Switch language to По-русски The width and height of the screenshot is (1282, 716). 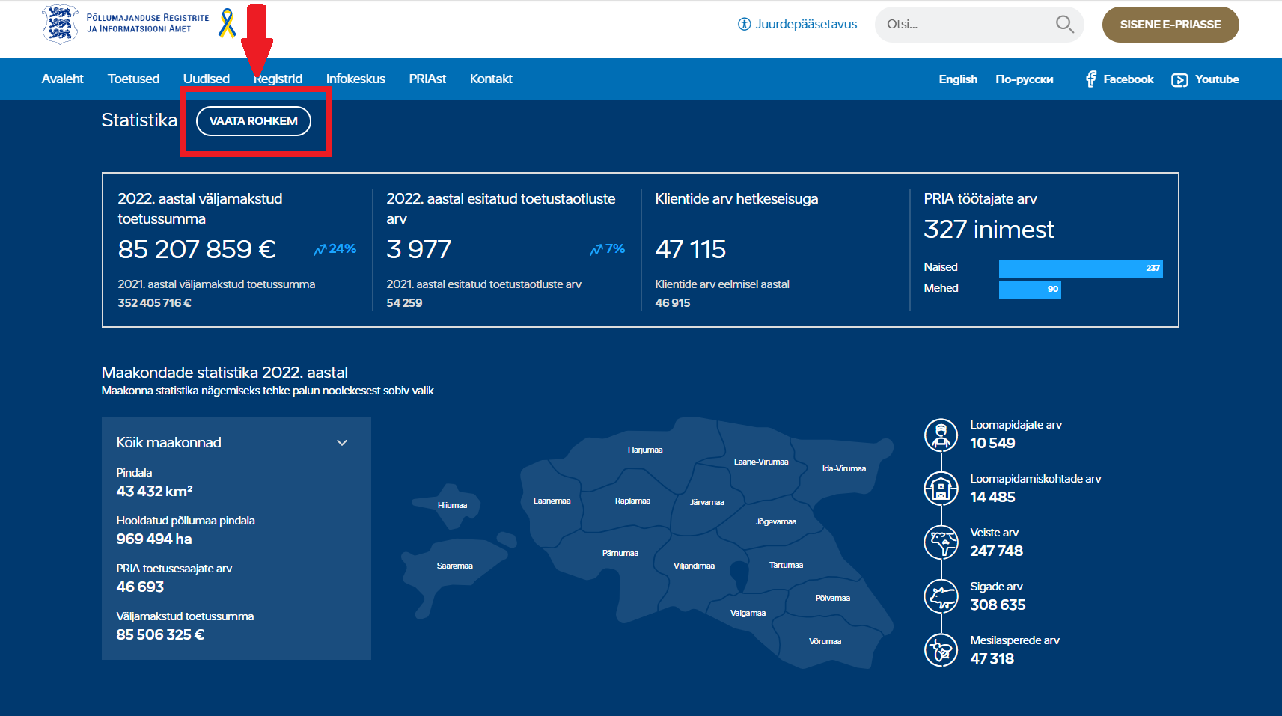(1025, 79)
